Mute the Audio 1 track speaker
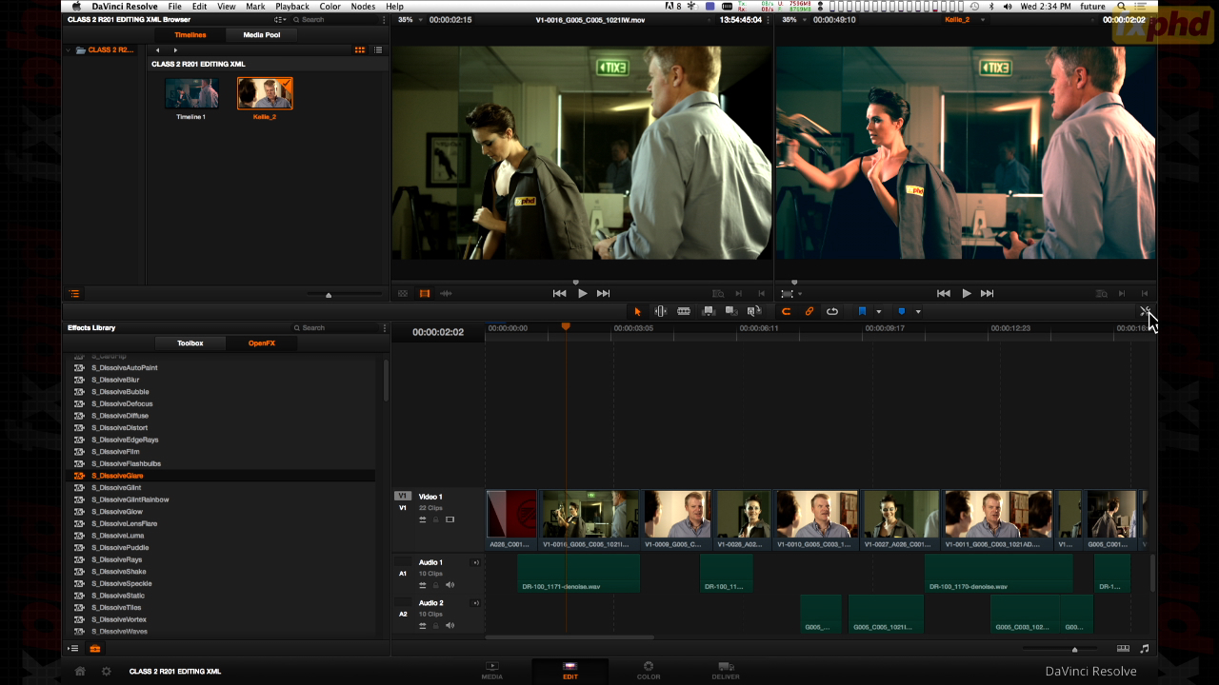 (450, 585)
